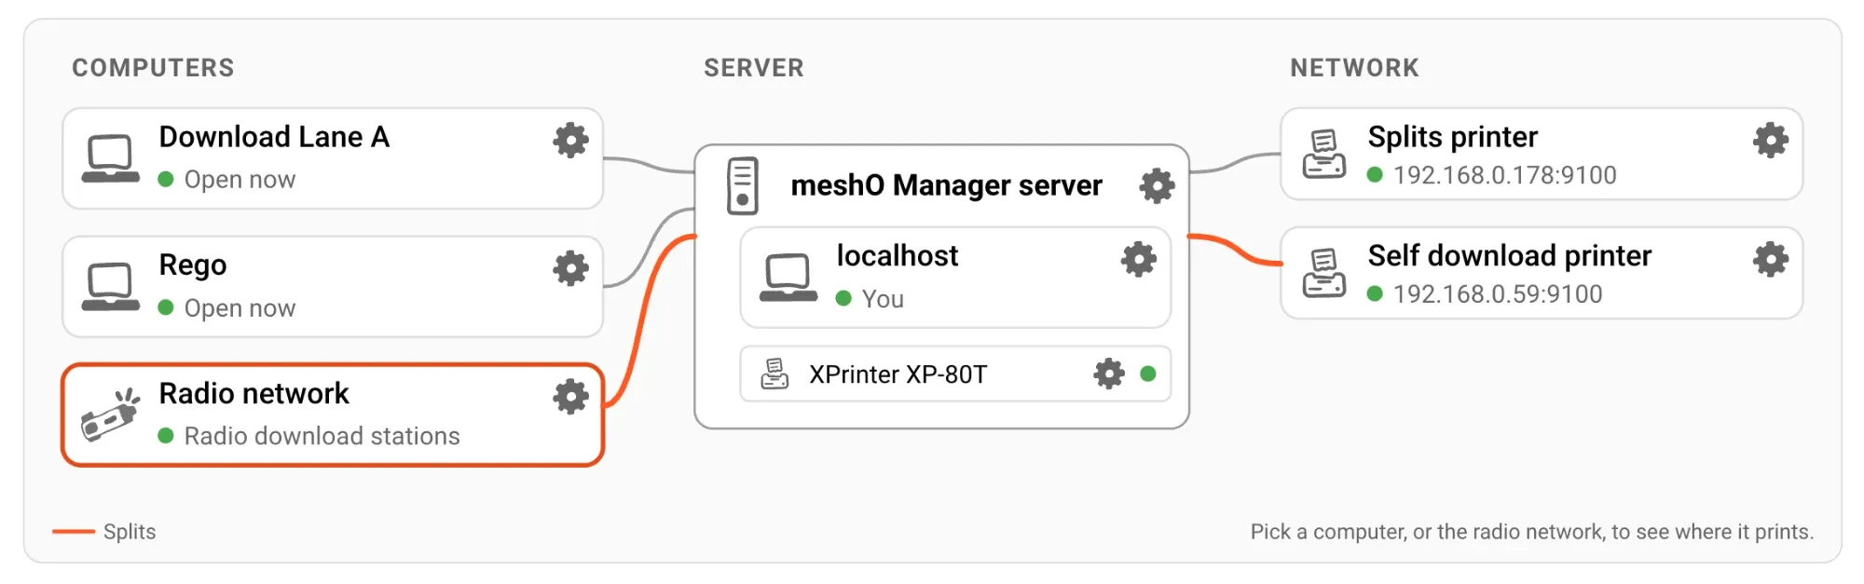Open Splits printer settings gear
The width and height of the screenshot is (1864, 584).
click(1770, 141)
